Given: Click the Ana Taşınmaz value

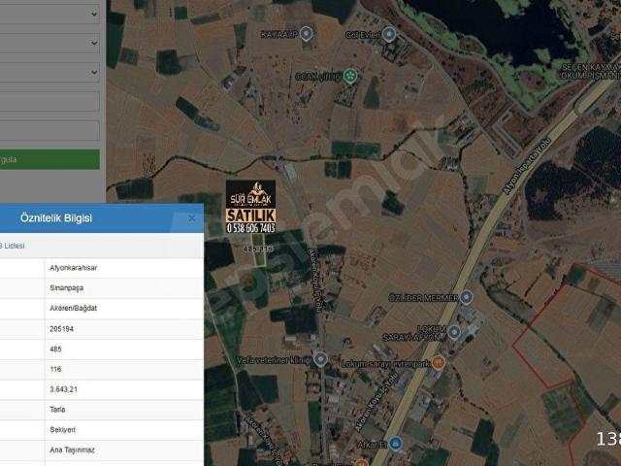Looking at the screenshot, I should [x=72, y=450].
